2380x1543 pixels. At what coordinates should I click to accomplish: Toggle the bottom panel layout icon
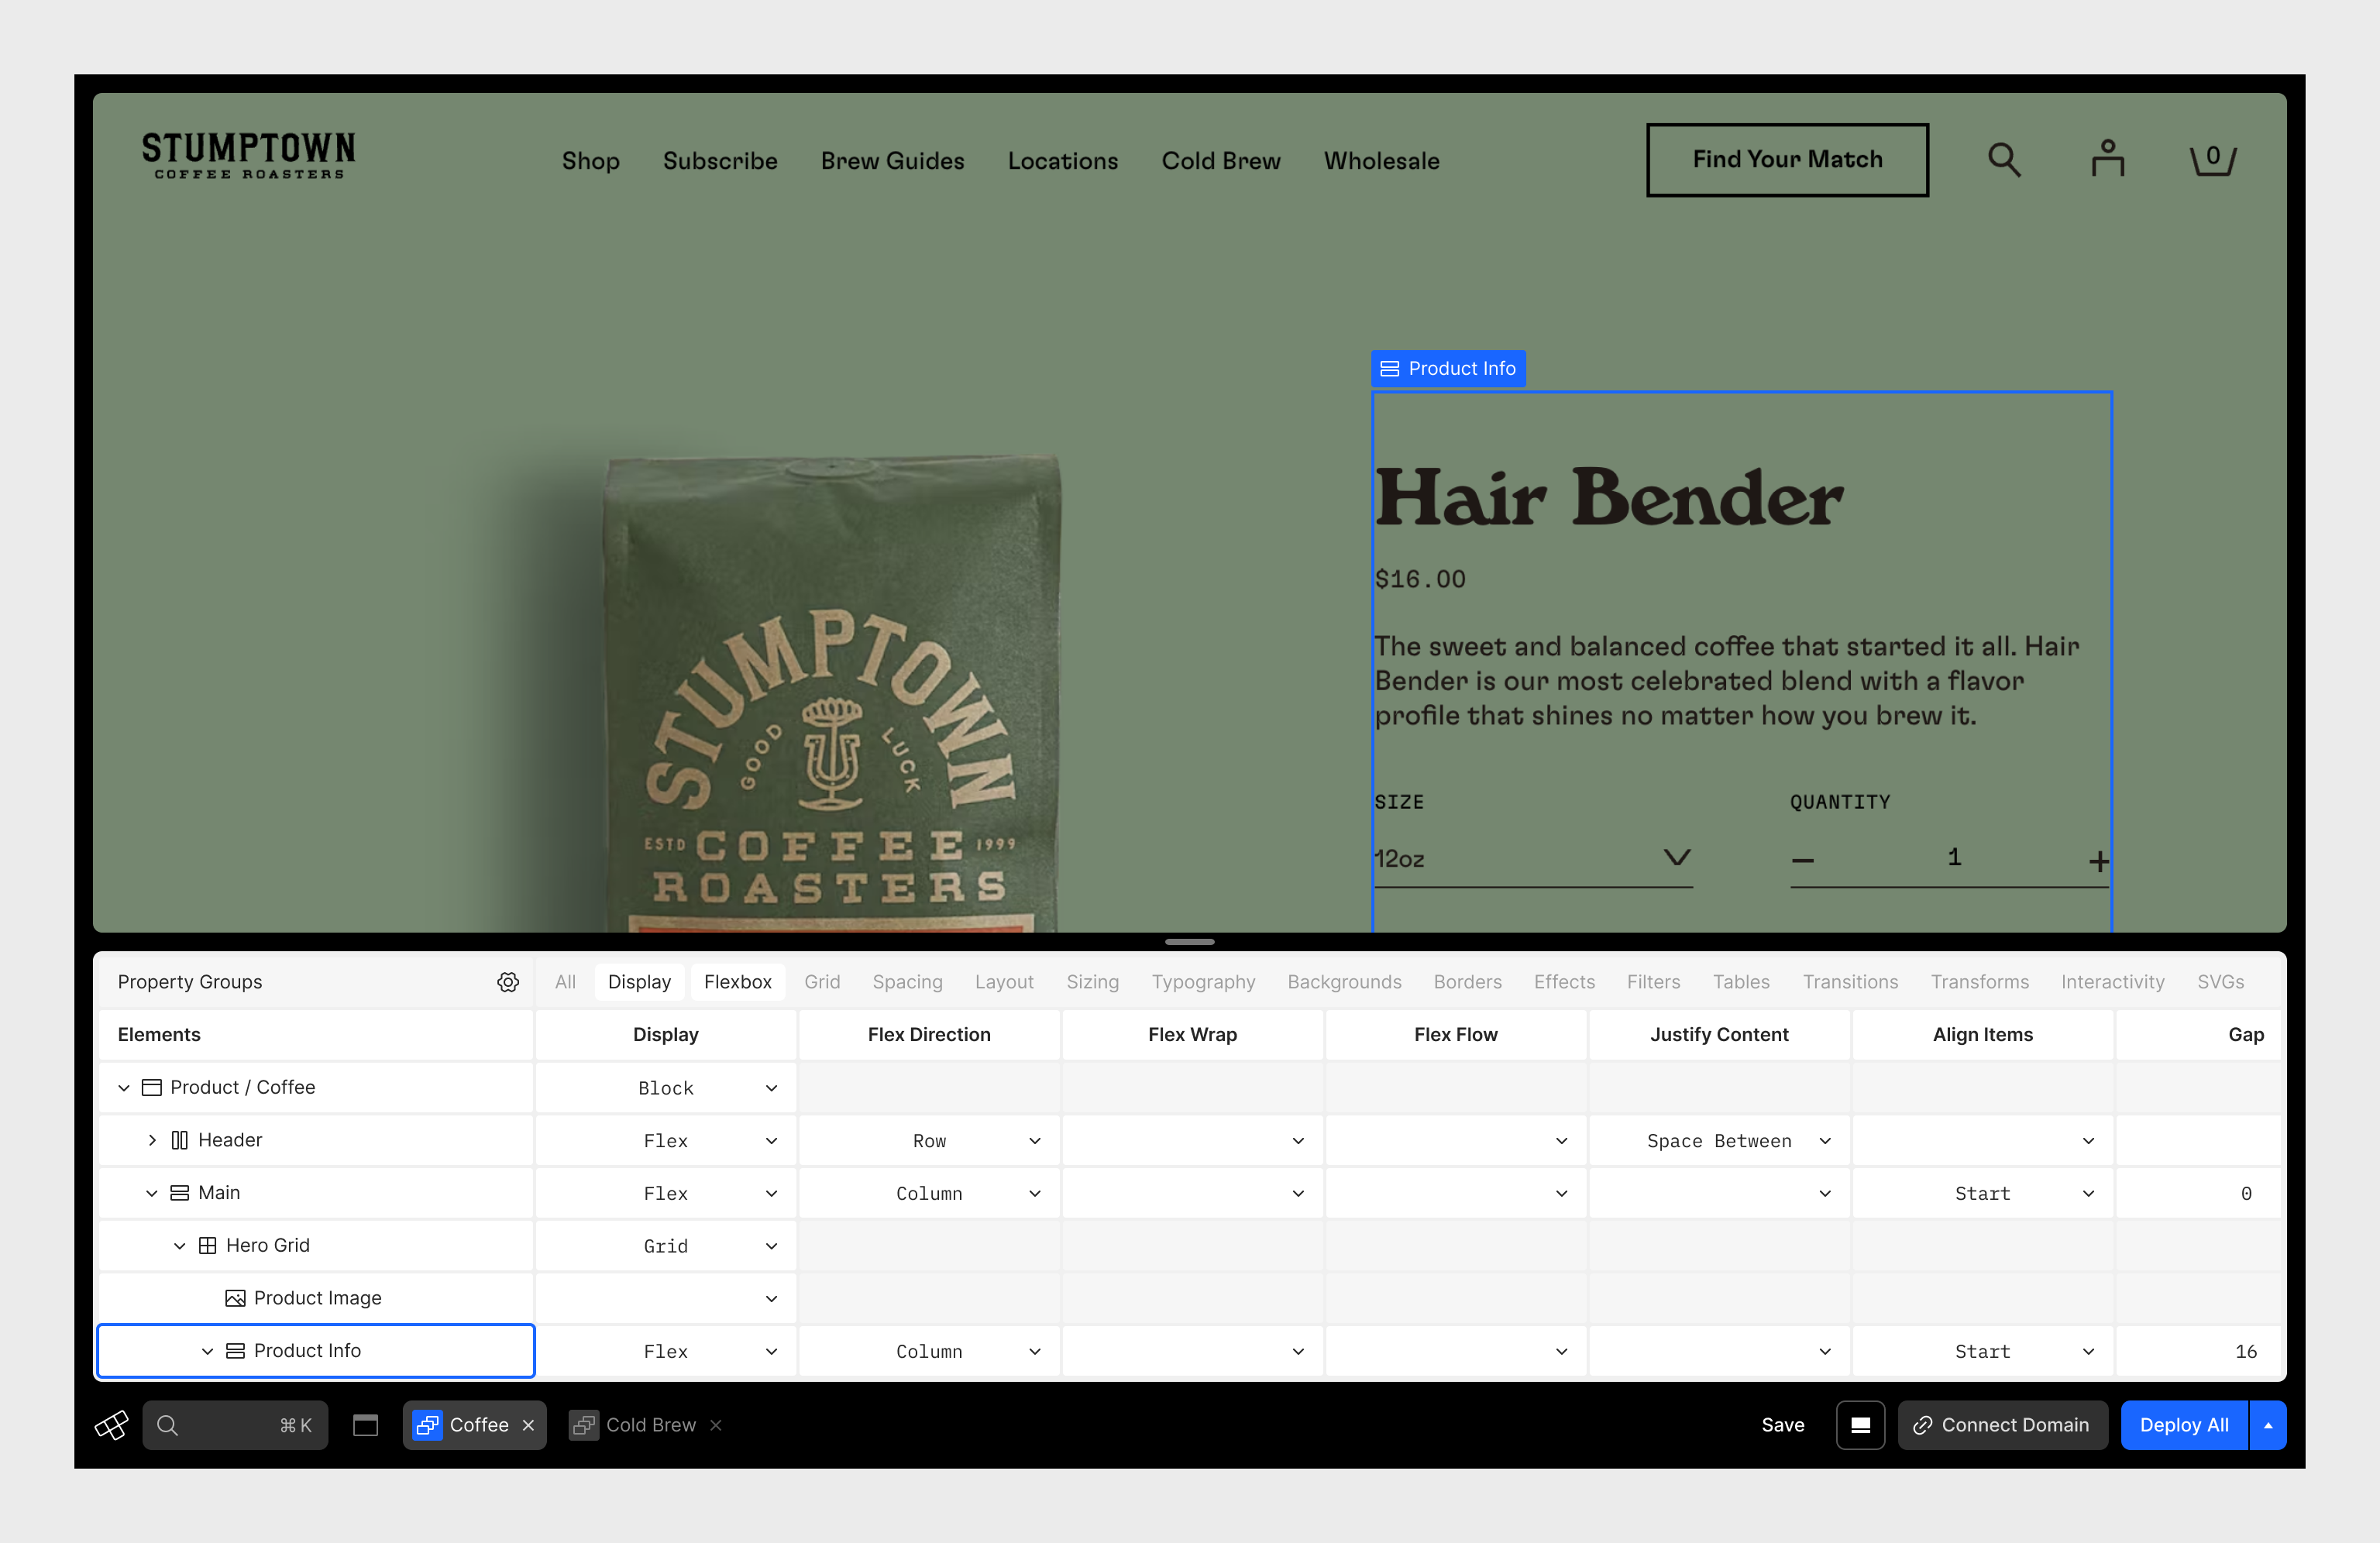click(x=1860, y=1425)
